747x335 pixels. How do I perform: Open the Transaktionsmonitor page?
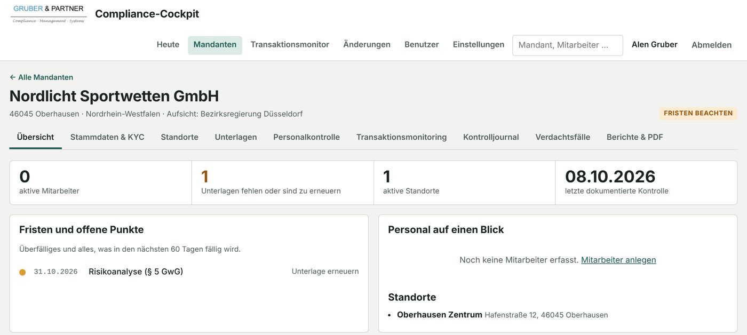tap(290, 45)
